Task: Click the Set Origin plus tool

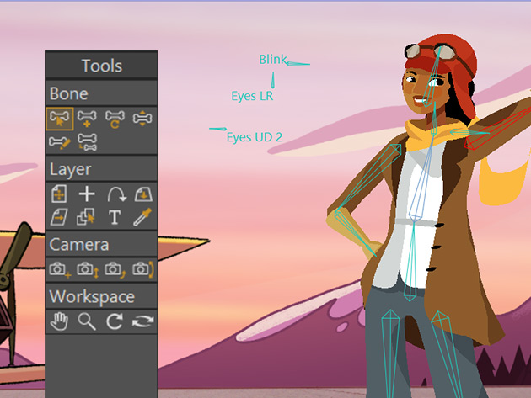Action: (x=87, y=194)
